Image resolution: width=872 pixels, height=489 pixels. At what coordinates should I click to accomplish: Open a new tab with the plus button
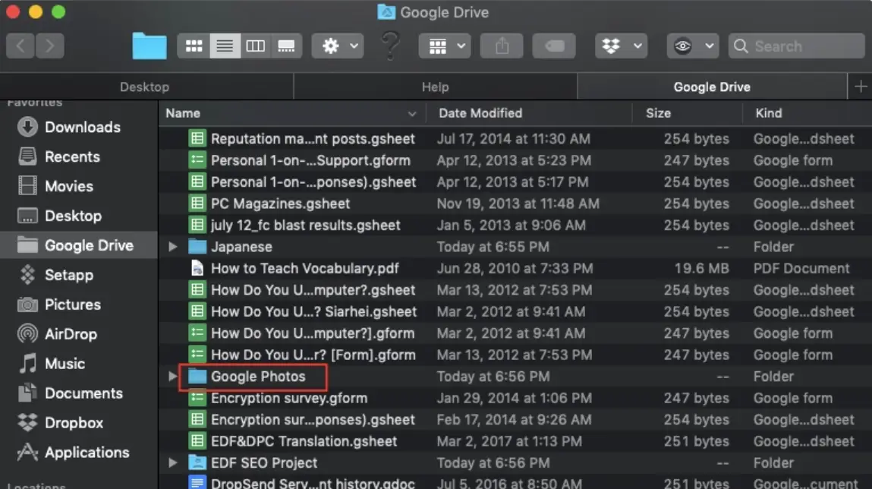click(861, 86)
